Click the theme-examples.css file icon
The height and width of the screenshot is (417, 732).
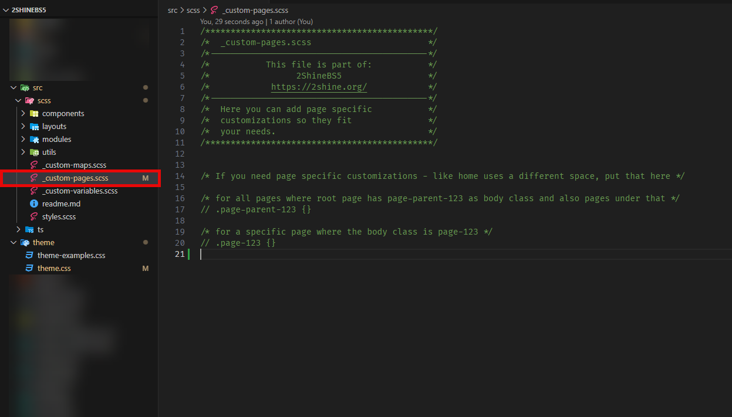click(x=29, y=255)
